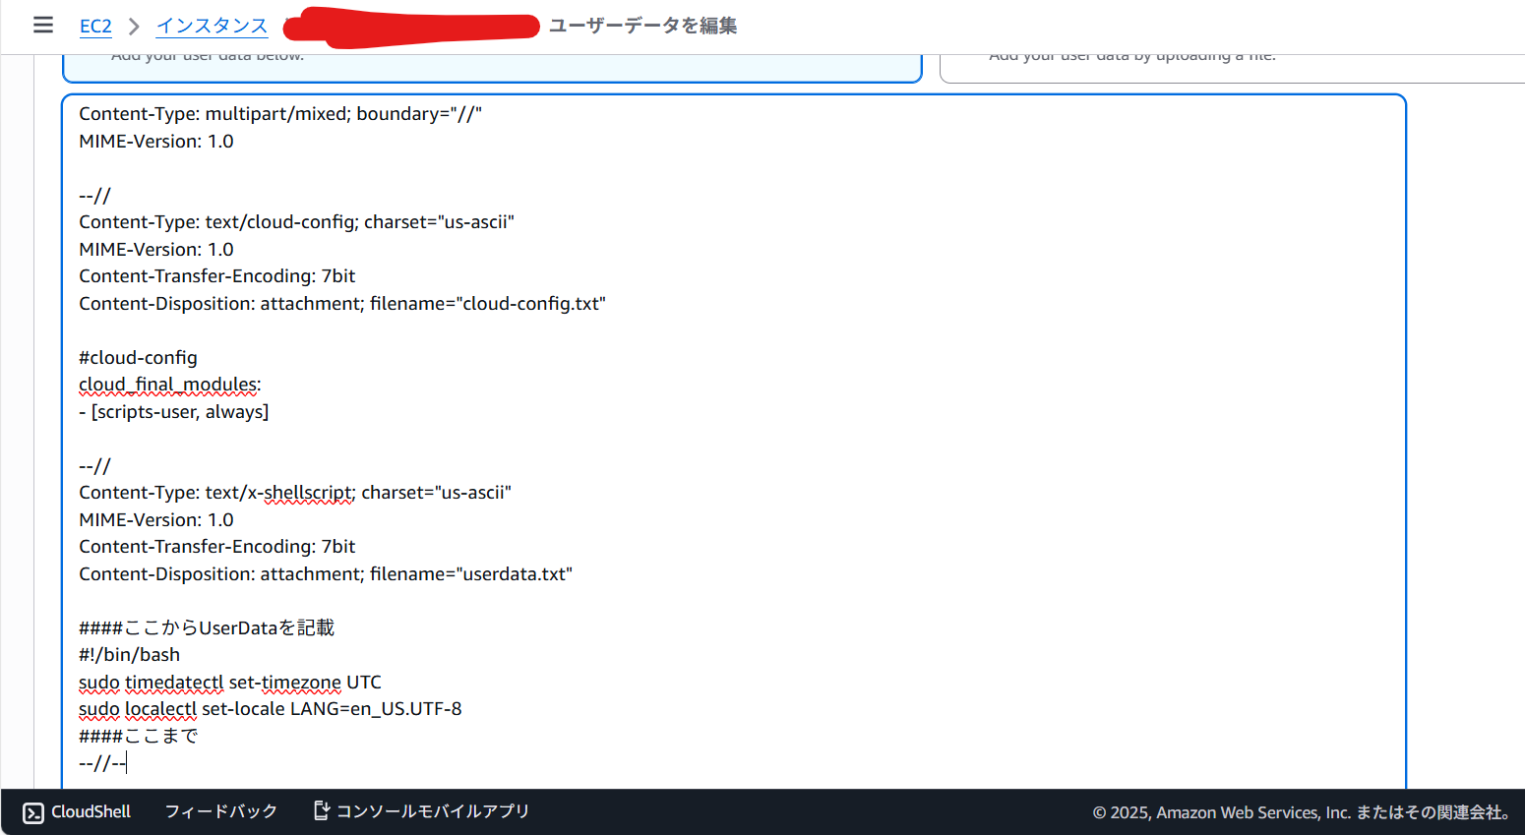Viewport: 1525px width, 835px height.
Task: Open the EC2 breadcrumb link
Action: pyautogui.click(x=95, y=26)
